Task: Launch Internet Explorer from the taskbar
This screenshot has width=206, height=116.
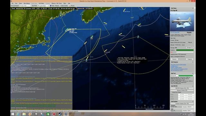Action: pyautogui.click(x=18, y=114)
